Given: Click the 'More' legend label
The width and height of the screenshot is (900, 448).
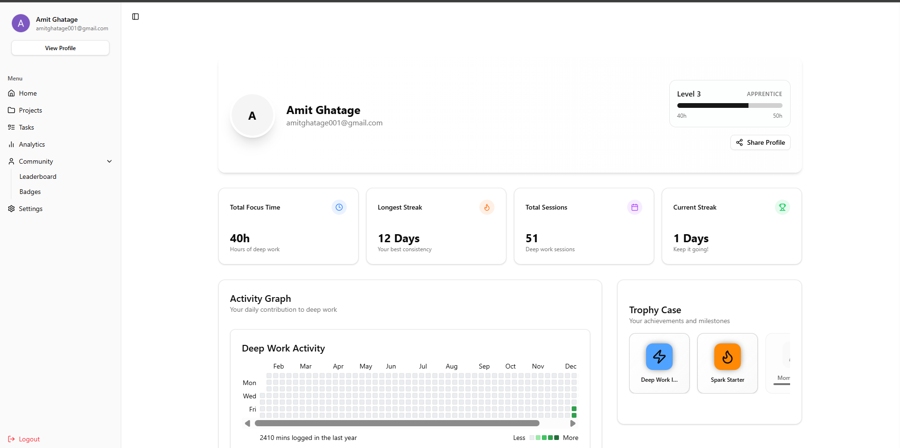Looking at the screenshot, I should (x=571, y=438).
